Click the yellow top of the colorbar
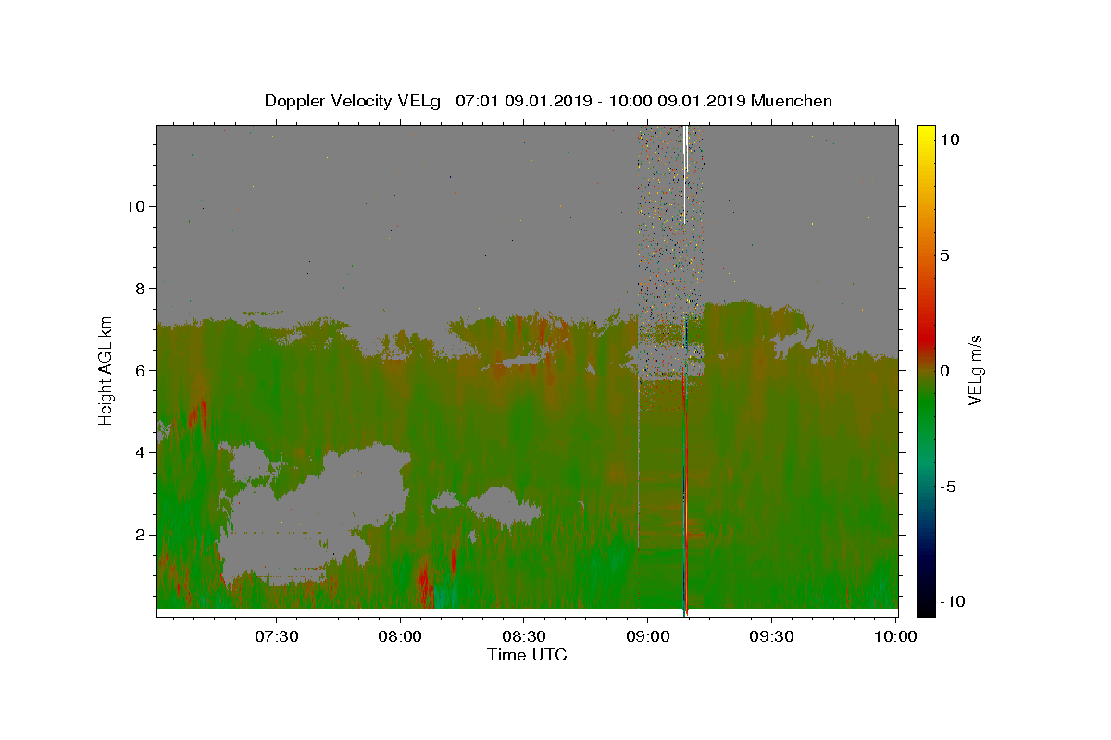This screenshot has width=1111, height=740. pos(926,134)
